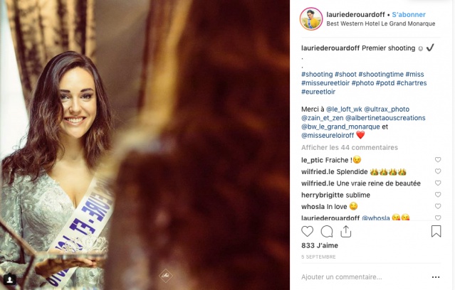Share the post using the share icon
The height and width of the screenshot is (290, 455).
tap(346, 231)
